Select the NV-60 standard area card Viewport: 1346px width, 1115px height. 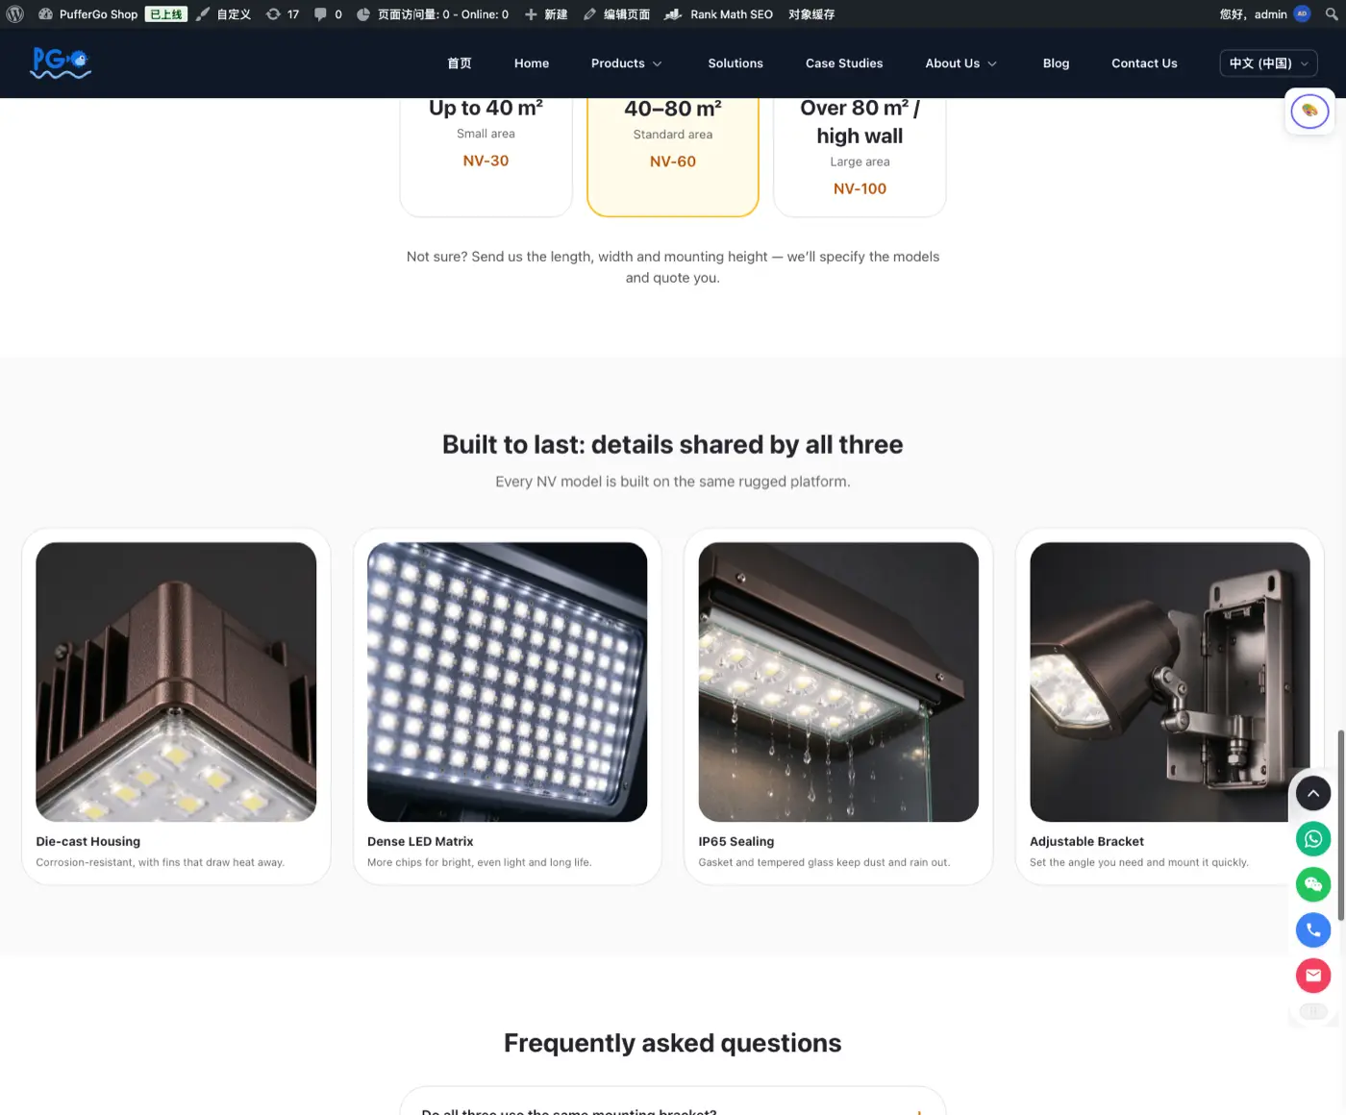point(673,156)
